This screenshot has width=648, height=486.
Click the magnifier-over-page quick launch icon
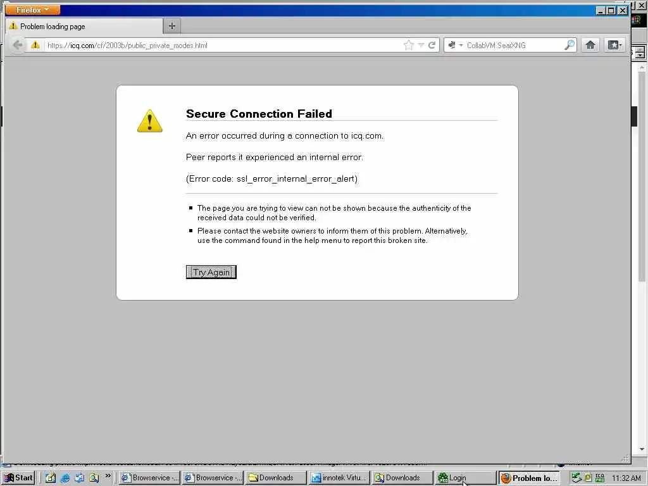click(94, 478)
